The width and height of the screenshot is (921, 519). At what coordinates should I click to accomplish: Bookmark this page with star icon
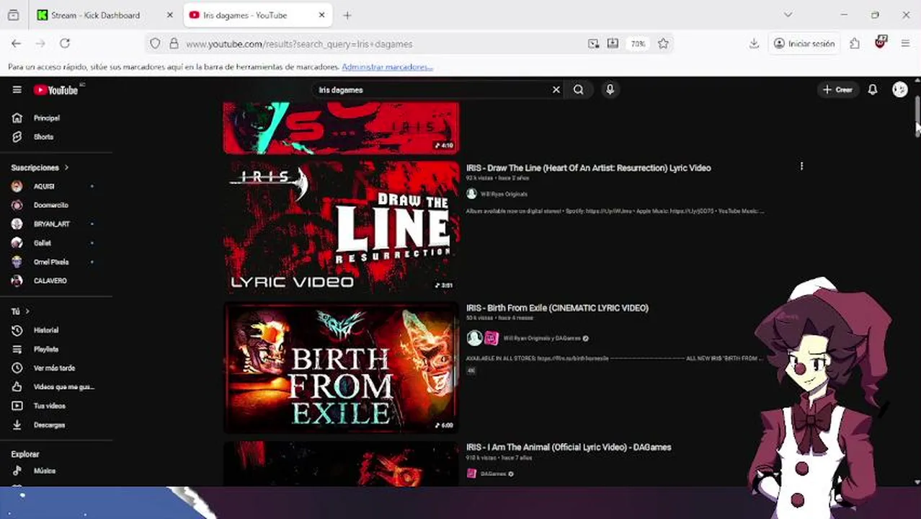[x=663, y=43]
